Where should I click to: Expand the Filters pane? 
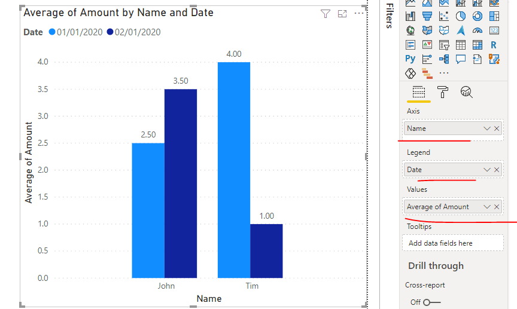click(x=390, y=16)
